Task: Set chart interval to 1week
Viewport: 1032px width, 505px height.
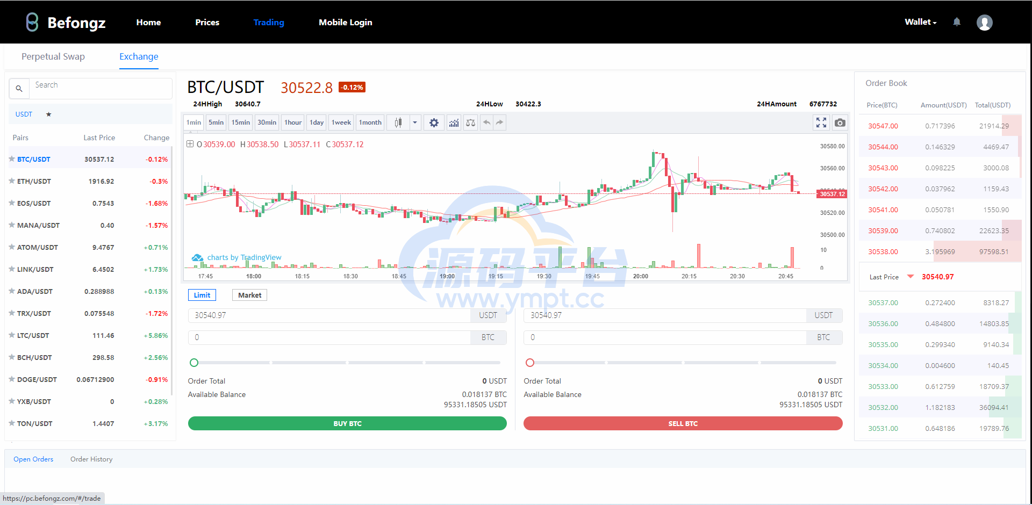Action: coord(341,122)
